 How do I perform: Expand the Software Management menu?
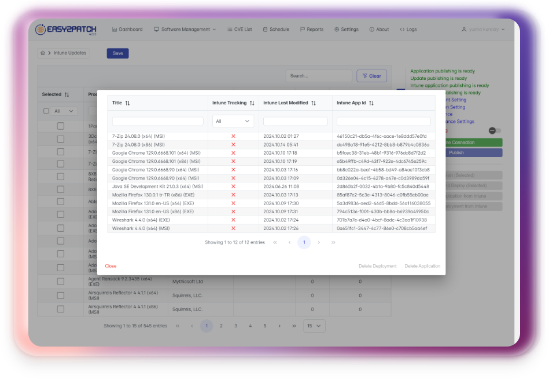coord(184,29)
